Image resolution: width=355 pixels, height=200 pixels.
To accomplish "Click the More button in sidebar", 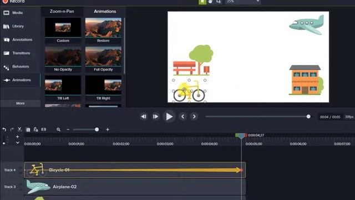I will click(x=21, y=103).
